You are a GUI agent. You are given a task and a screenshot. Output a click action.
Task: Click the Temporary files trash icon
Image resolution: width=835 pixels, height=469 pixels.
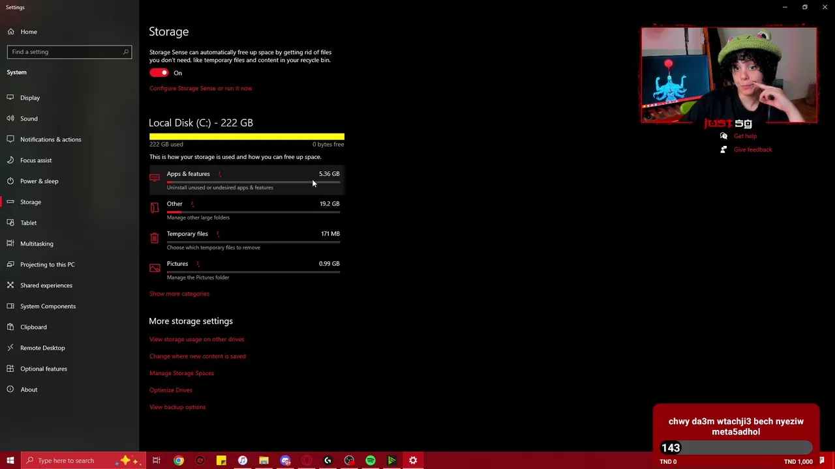click(155, 238)
